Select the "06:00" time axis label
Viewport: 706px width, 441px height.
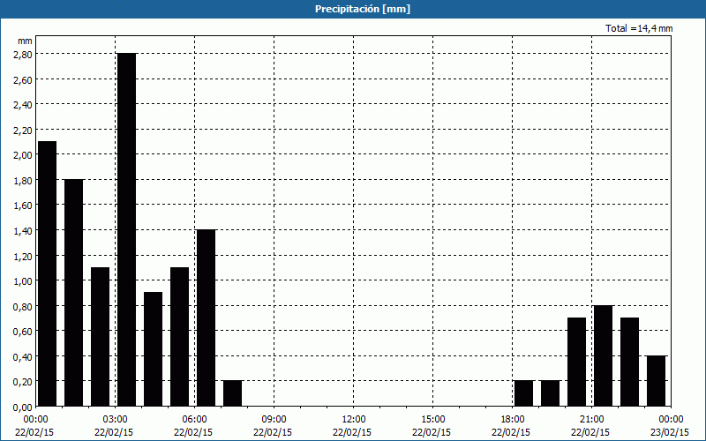coord(194,420)
